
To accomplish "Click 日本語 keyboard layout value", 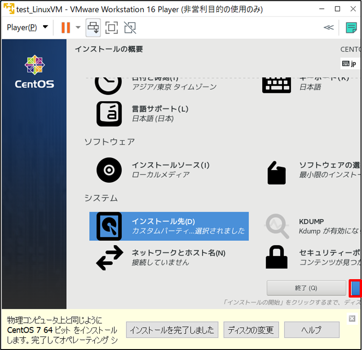I will [310, 87].
